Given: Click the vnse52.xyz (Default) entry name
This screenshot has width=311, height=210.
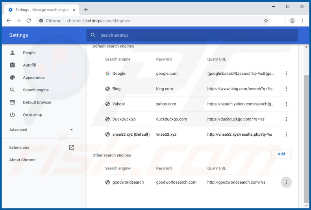Looking at the screenshot, I should coord(131,134).
